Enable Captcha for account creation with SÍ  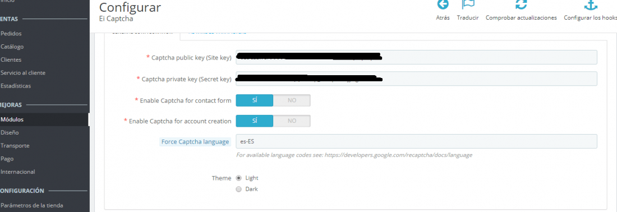[254, 121]
